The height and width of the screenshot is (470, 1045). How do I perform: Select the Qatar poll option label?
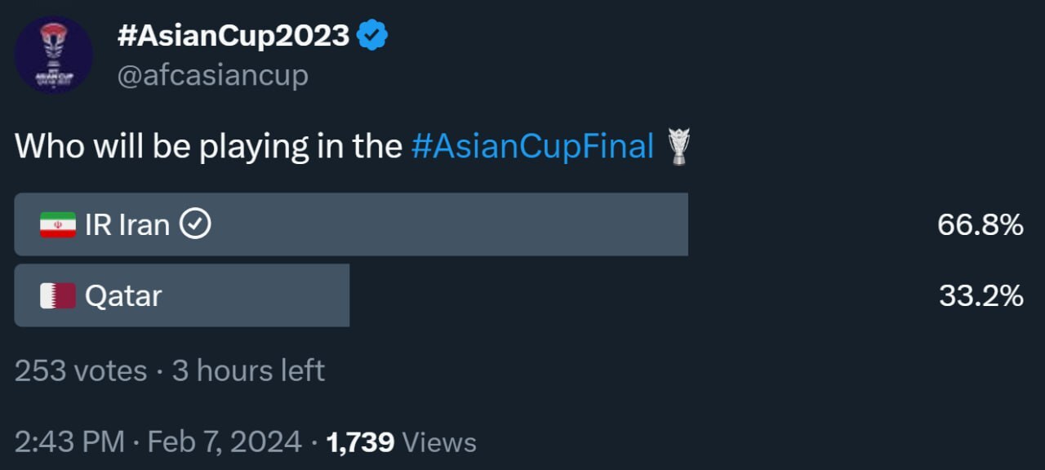coord(123,295)
